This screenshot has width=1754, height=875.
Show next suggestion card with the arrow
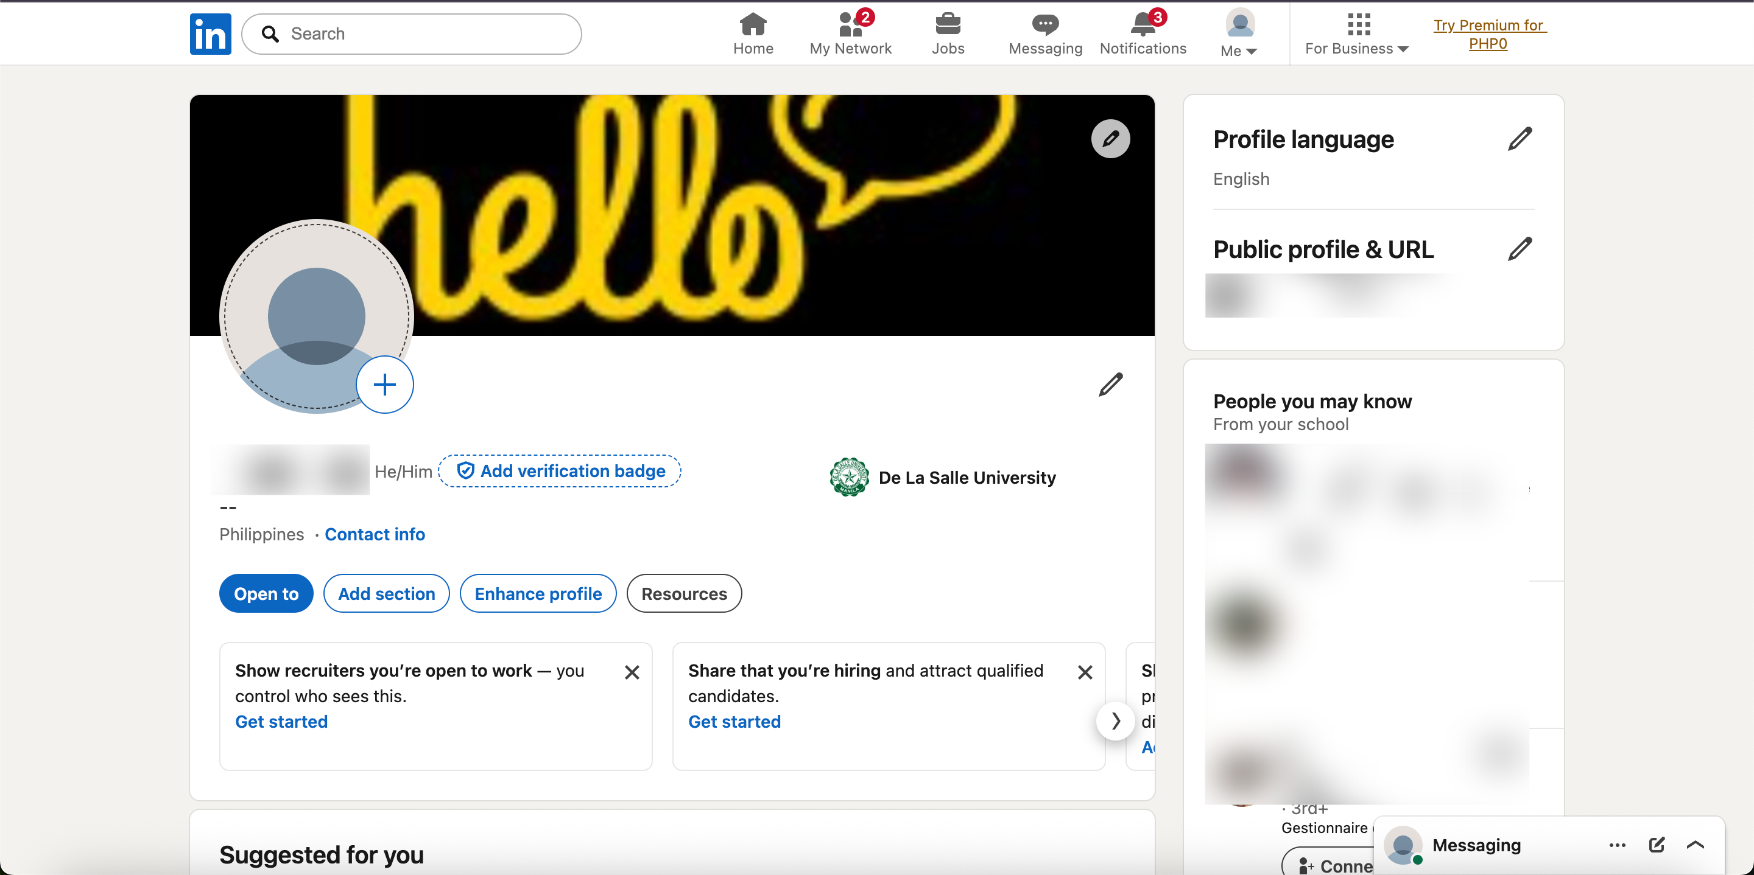1115,720
